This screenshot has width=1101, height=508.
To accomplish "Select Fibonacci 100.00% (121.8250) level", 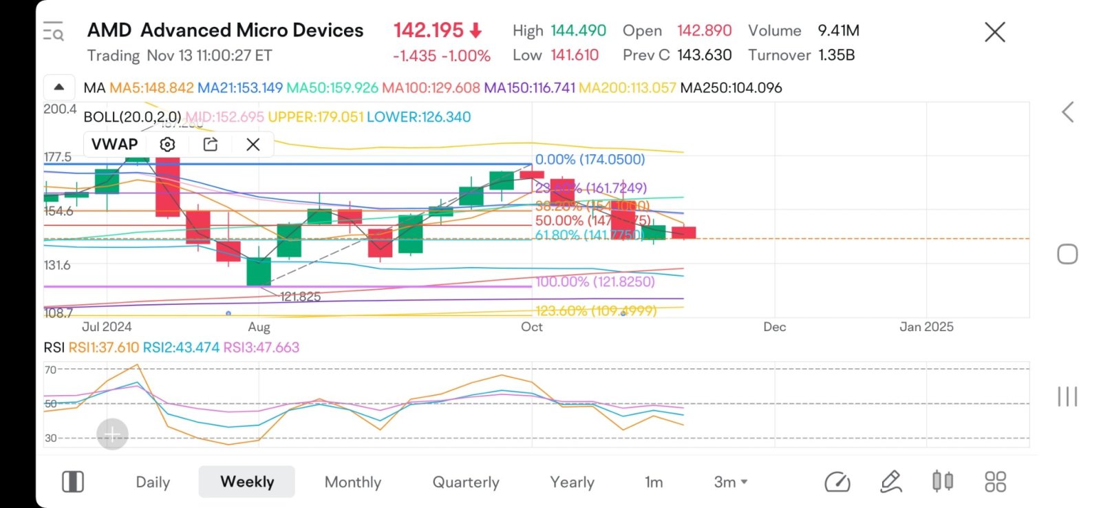I will pos(595,282).
